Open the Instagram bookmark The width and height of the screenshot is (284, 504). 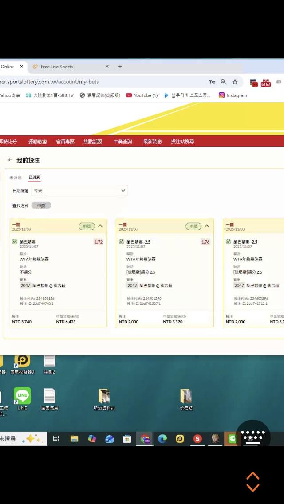coord(233,95)
